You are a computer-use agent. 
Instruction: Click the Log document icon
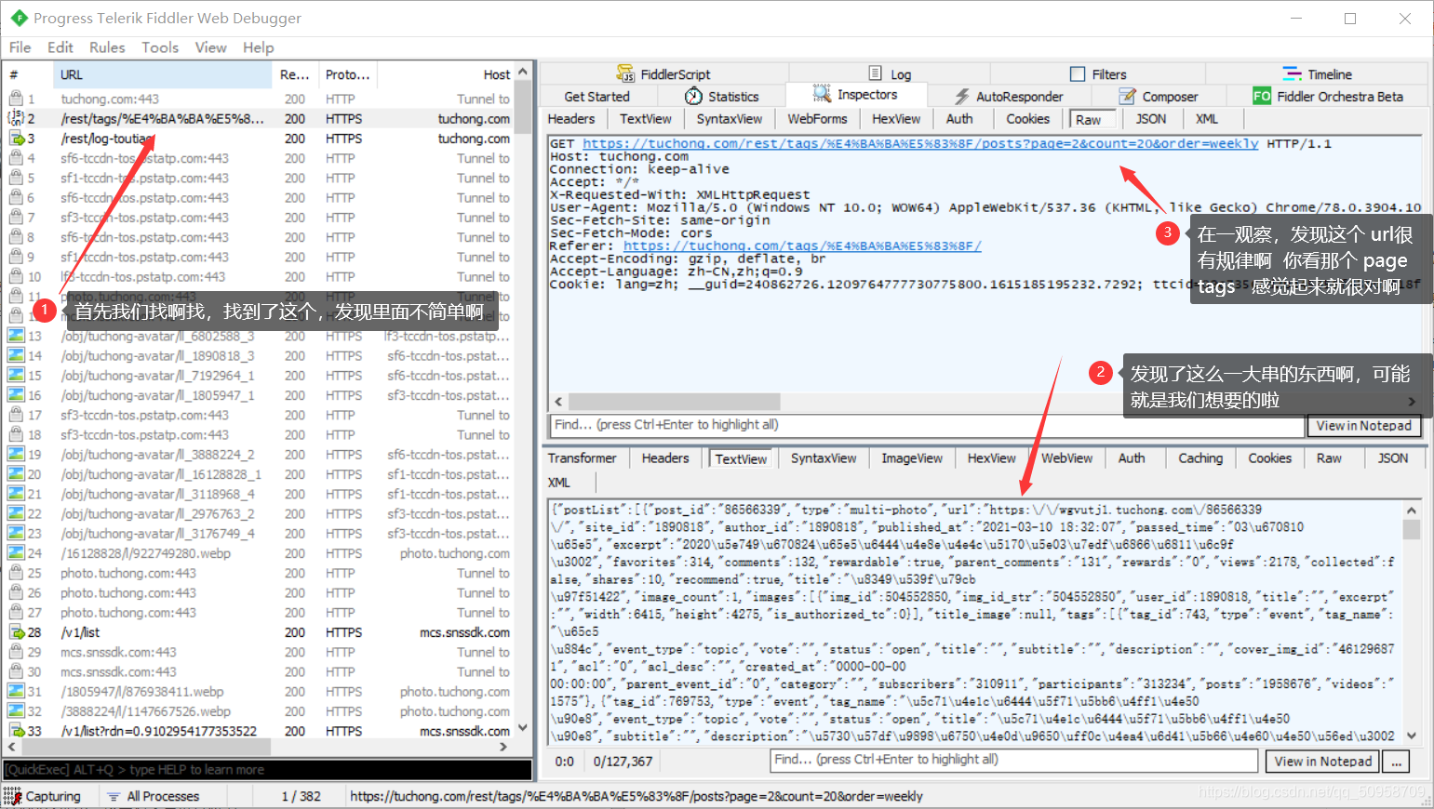875,73
